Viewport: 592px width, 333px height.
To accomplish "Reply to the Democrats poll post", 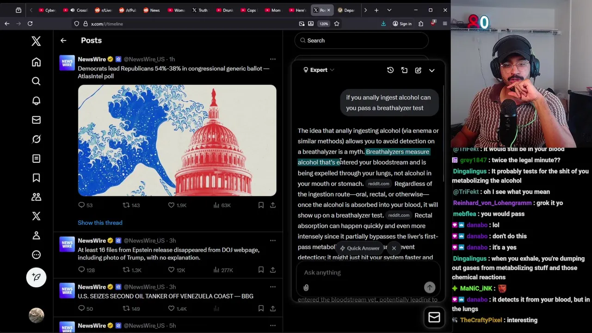I will (x=85, y=205).
